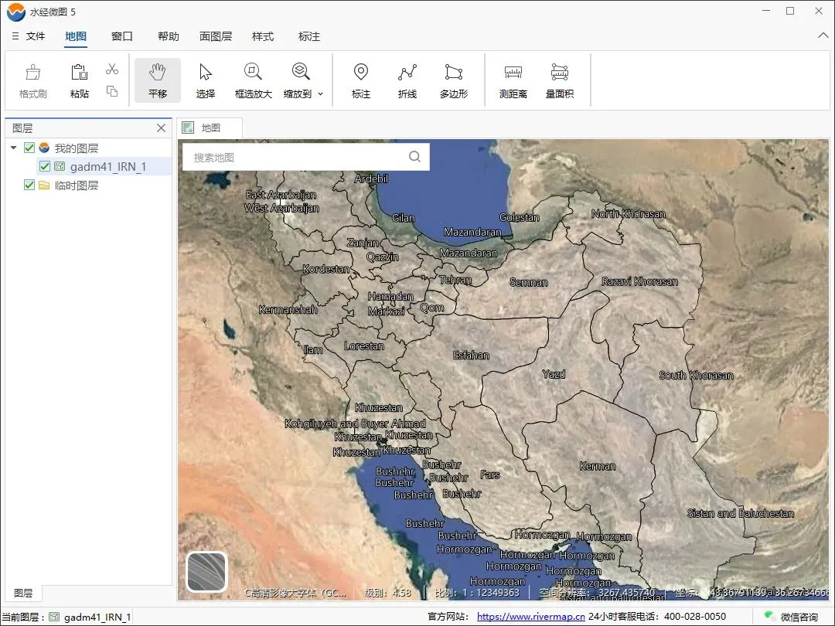Open the 帮助 ribbon tab
Screen dimensions: 835x626
click(x=169, y=36)
